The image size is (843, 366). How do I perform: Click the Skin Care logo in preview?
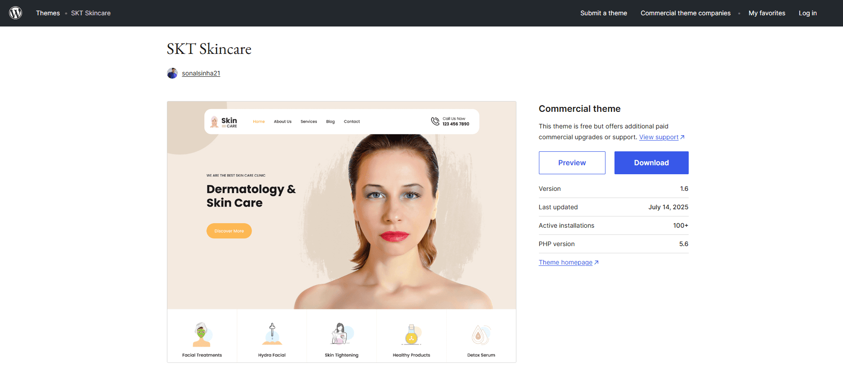point(224,122)
